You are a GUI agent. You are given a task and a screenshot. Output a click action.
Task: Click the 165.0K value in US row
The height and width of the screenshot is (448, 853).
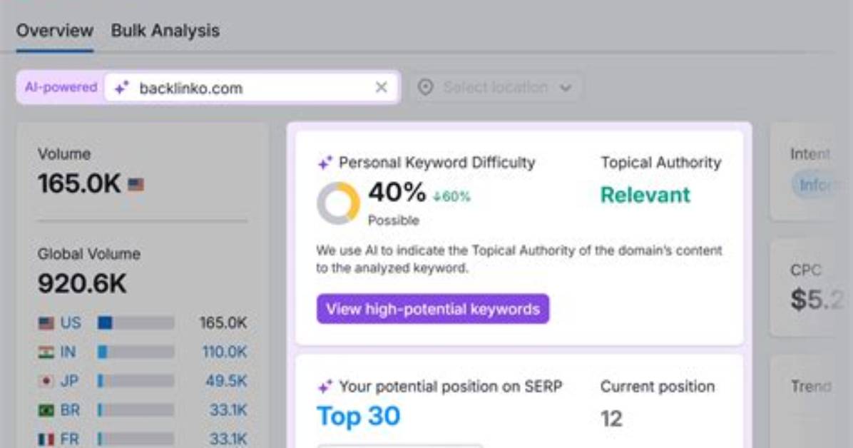coord(223,322)
